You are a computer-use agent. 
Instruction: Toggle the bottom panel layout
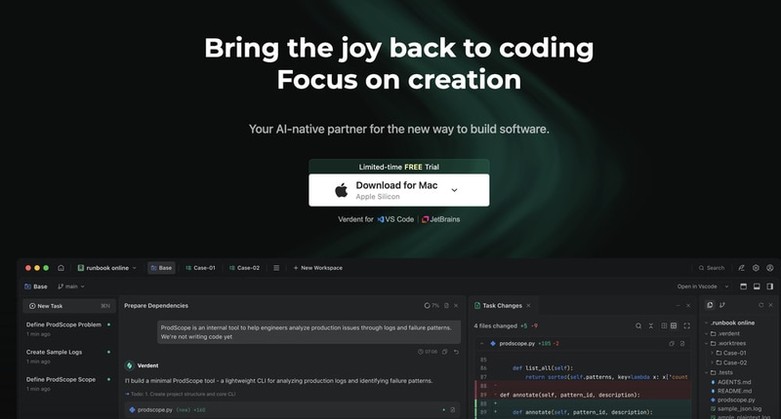pyautogui.click(x=756, y=286)
